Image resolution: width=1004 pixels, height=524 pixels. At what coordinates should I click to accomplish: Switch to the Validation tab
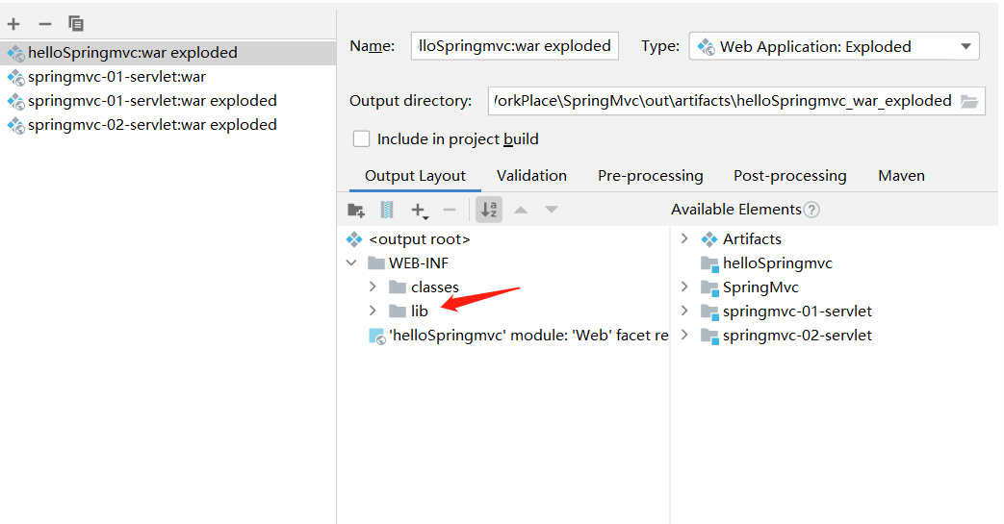[531, 176]
